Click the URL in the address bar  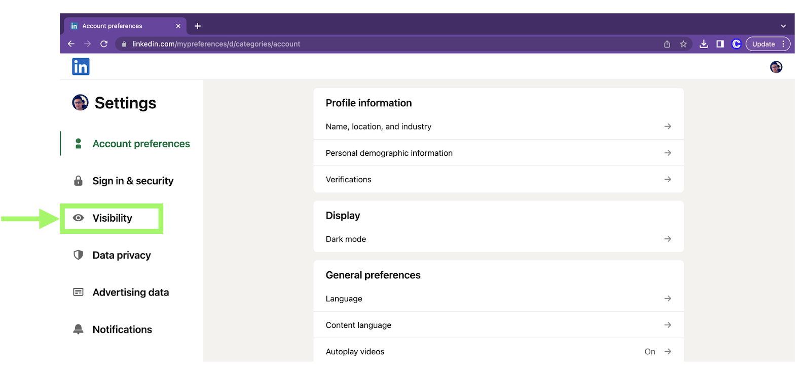click(x=216, y=44)
